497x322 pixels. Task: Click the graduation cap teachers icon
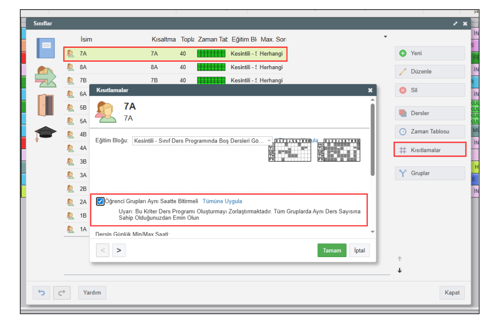[46, 132]
